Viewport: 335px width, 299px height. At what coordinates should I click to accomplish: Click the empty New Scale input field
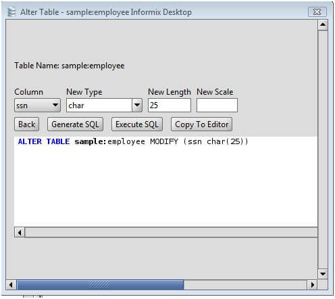coord(217,105)
